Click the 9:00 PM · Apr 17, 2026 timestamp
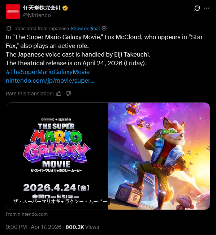216x235 pixels. pyautogui.click(x=34, y=227)
